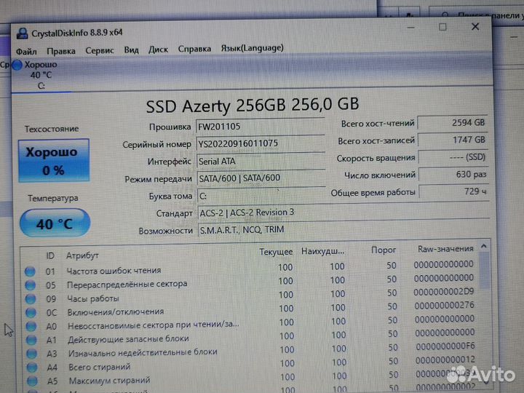Screen dimensions: 524x393
Task: Minimize the CrystalDiskInfo window
Action: (x=411, y=28)
